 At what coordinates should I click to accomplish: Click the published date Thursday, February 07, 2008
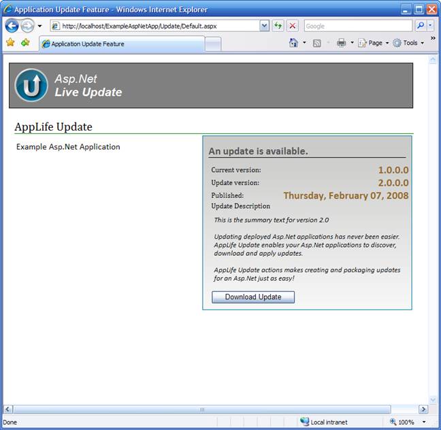click(346, 195)
